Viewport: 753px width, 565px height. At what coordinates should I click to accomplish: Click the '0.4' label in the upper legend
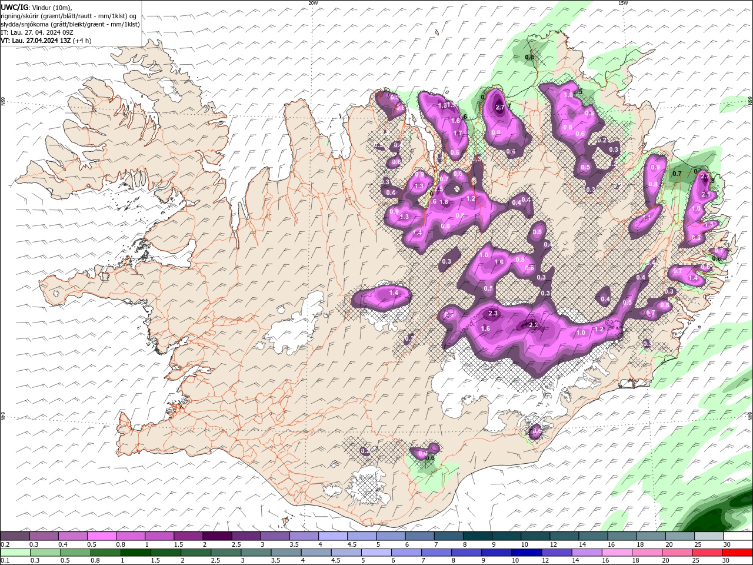pos(63,544)
